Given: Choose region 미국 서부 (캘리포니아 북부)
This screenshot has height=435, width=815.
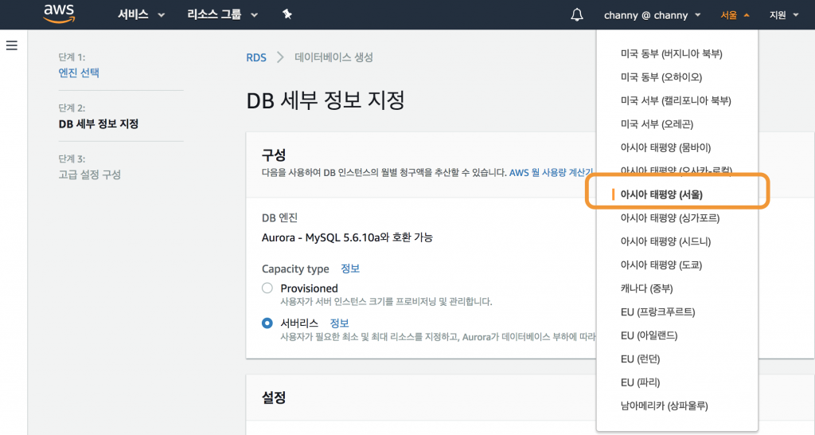Looking at the screenshot, I should [x=676, y=100].
